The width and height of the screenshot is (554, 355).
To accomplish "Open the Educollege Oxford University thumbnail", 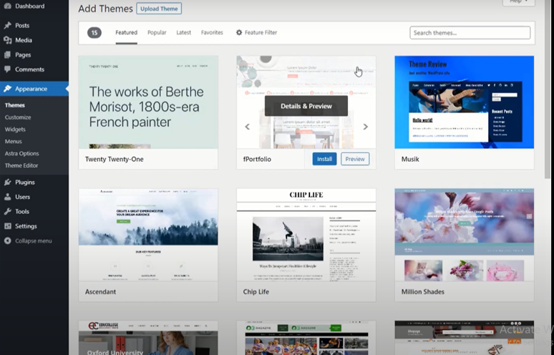I will (x=148, y=338).
